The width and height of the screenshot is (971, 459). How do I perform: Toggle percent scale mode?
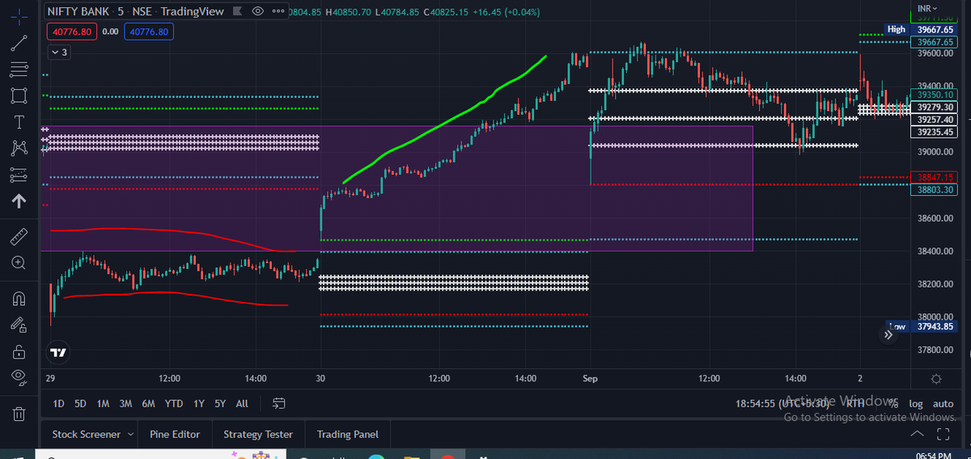(893, 403)
